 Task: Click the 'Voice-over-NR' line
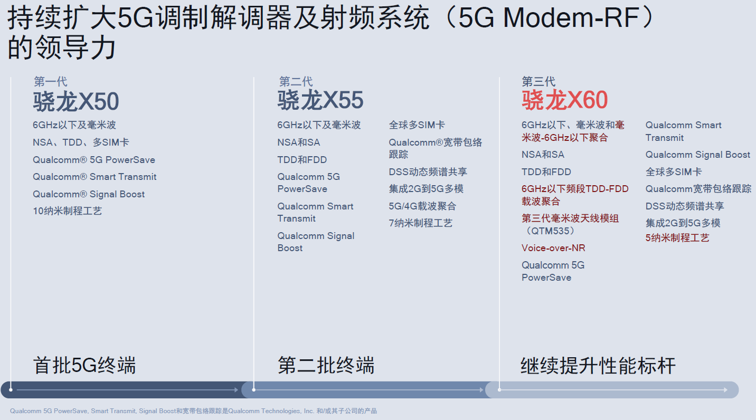(x=553, y=248)
